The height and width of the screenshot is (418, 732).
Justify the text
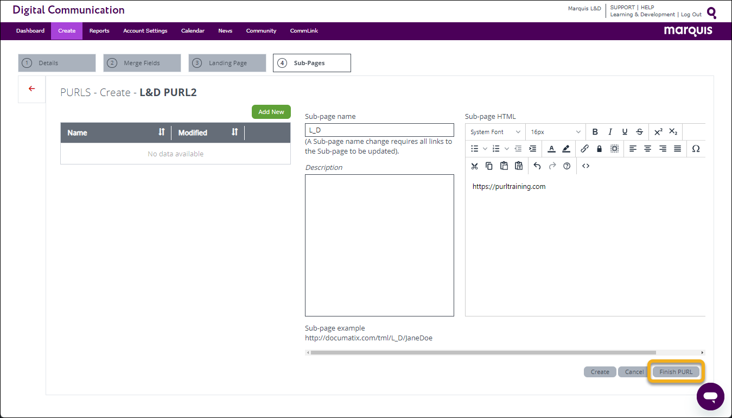tap(677, 149)
